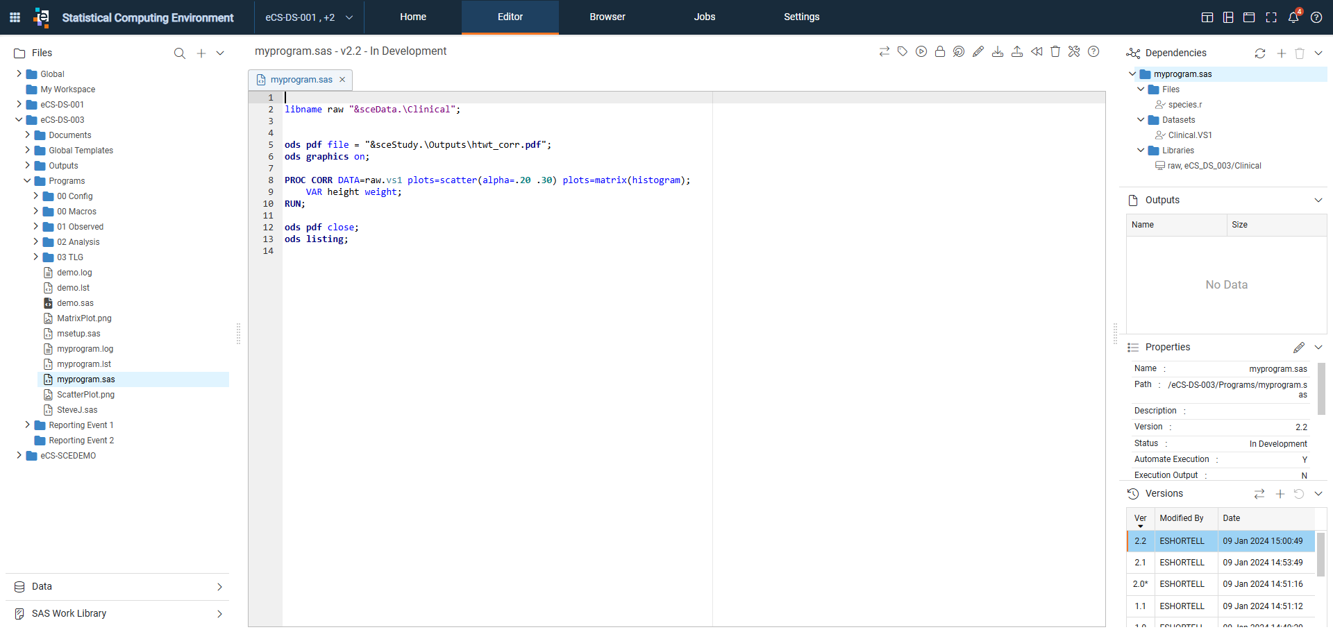Viewport: 1333px width, 632px height.
Task: Select species.r in Dependencies
Action: (x=1184, y=105)
